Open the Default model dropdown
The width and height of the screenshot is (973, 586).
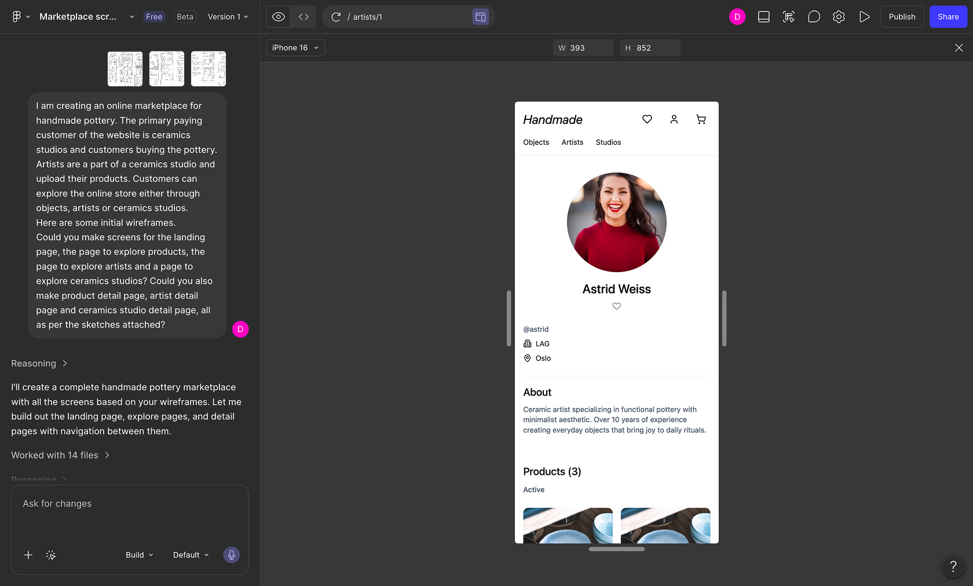coord(191,555)
